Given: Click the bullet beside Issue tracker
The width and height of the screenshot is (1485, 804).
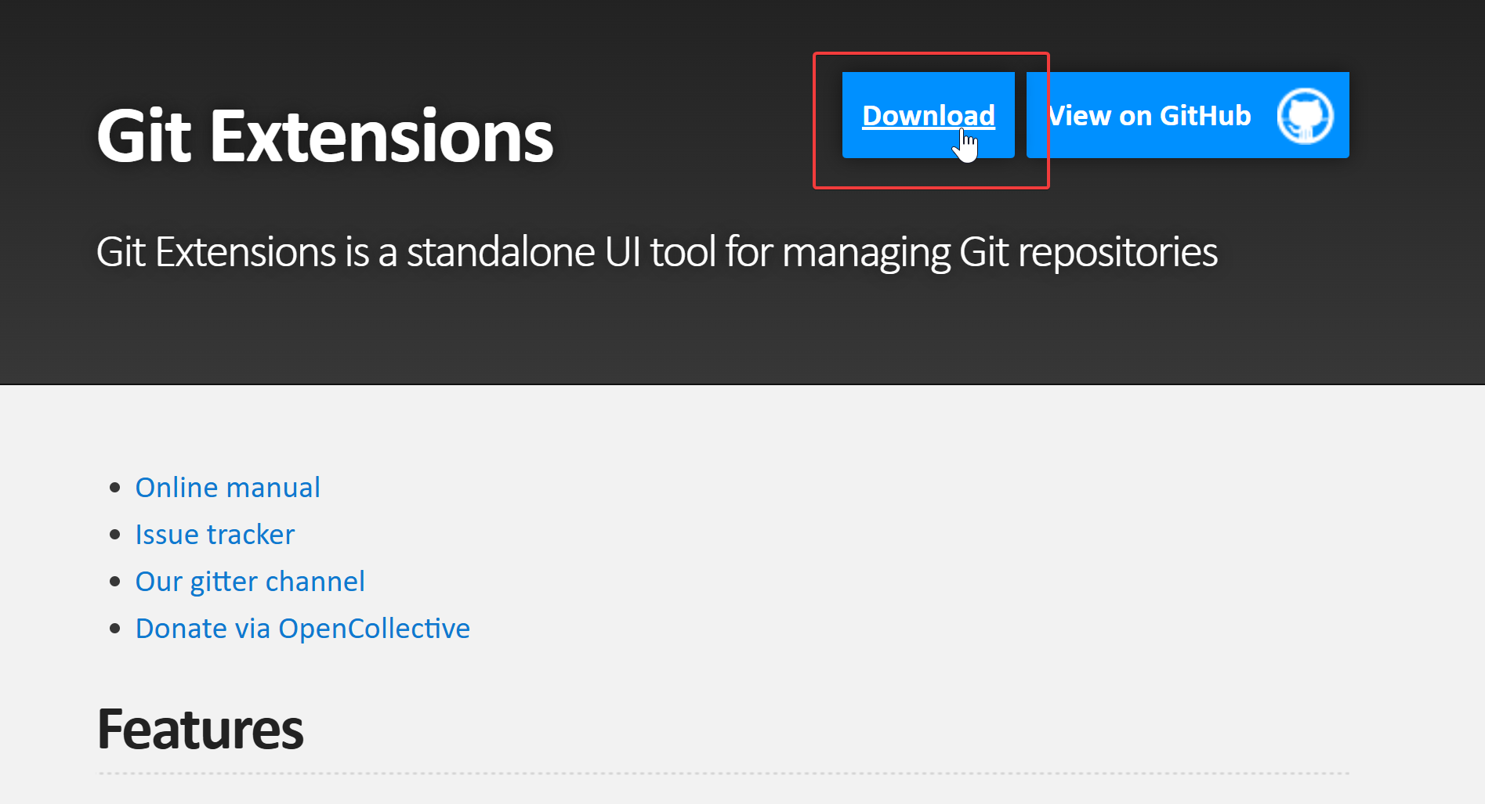Looking at the screenshot, I should coord(115,535).
